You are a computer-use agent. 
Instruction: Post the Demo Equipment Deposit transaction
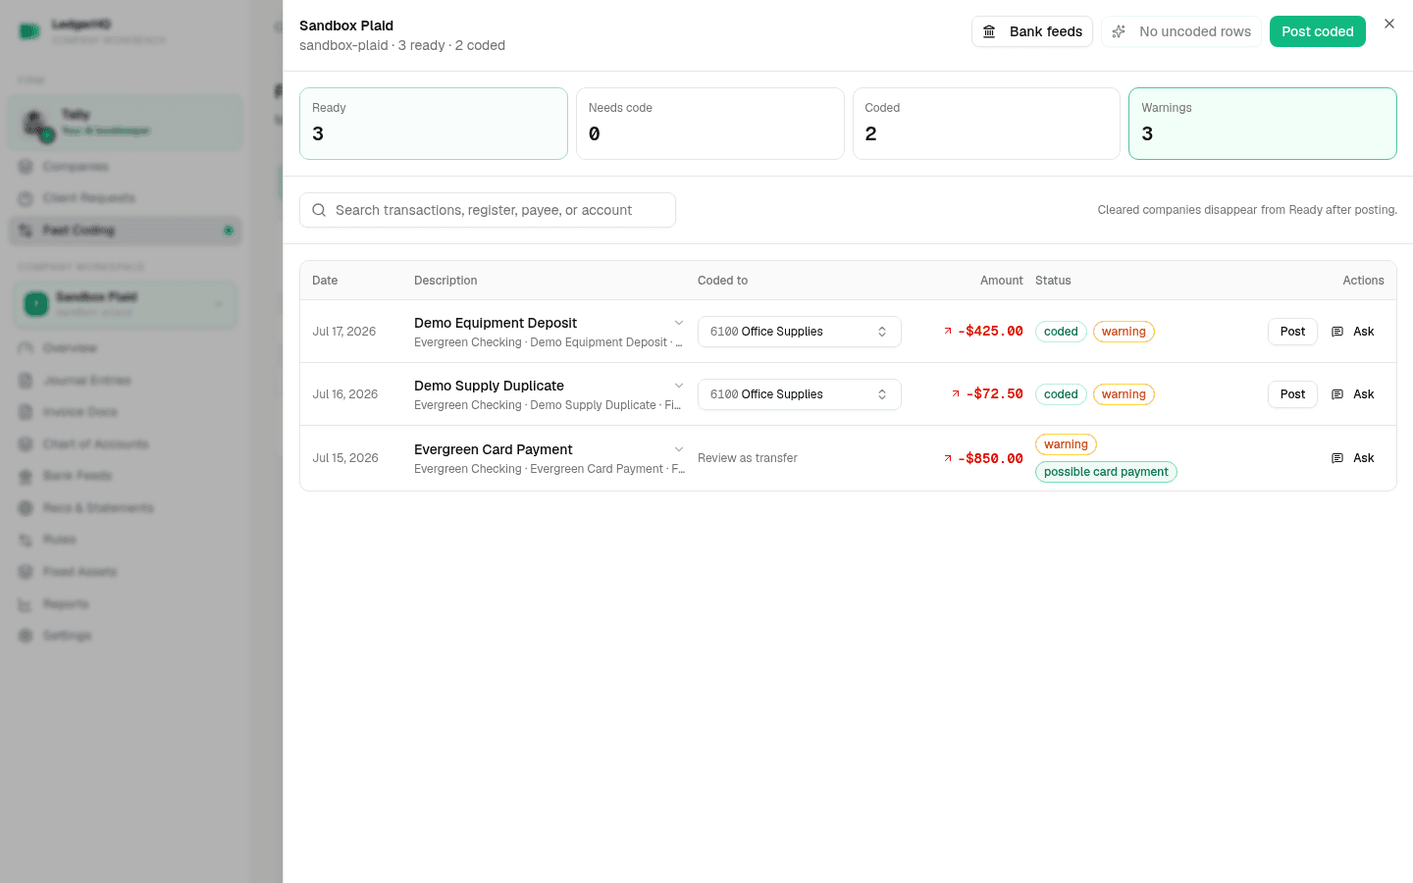(1292, 332)
